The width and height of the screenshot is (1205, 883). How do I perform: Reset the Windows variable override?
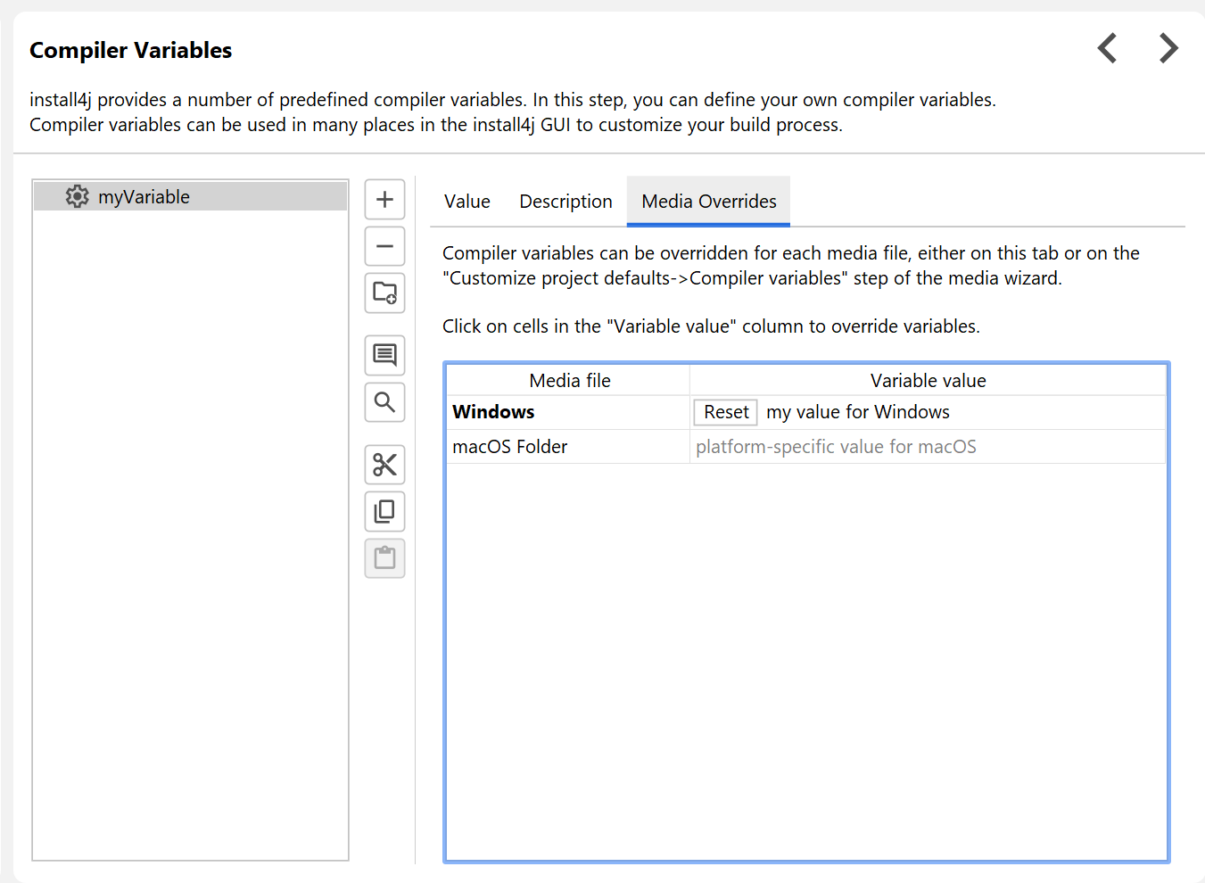(725, 412)
